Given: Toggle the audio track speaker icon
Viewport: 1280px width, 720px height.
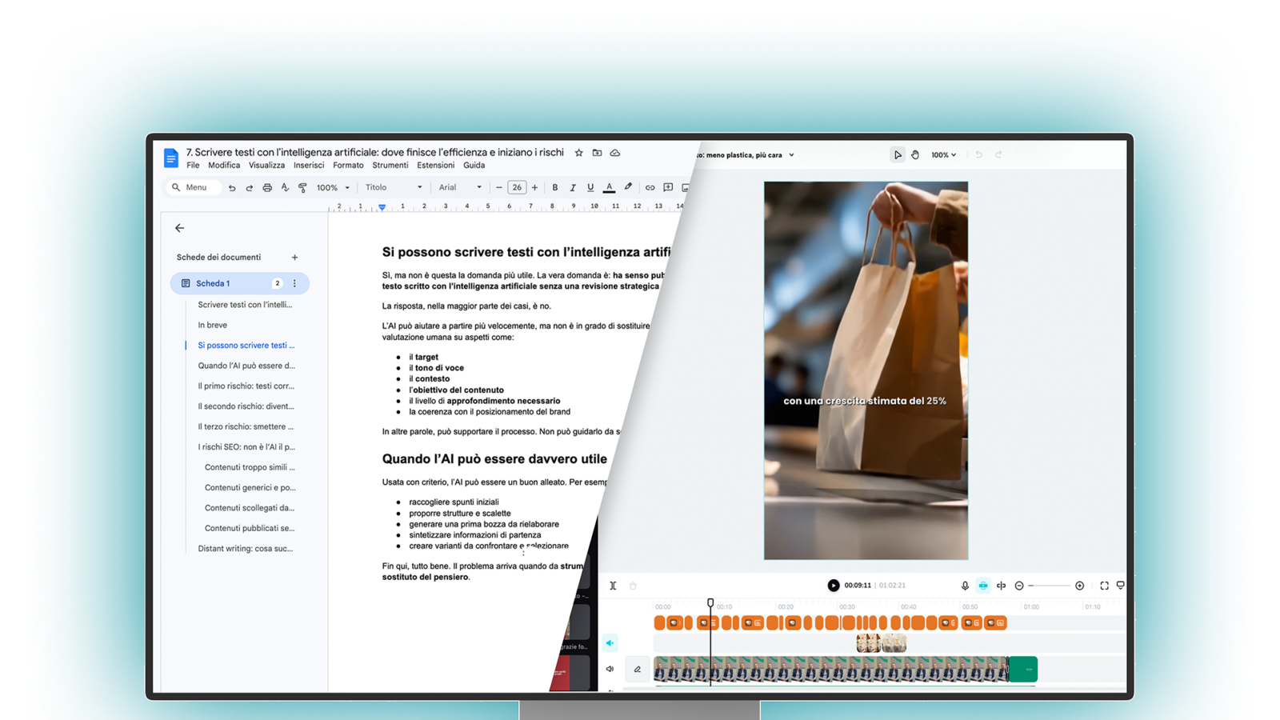Looking at the screenshot, I should click(x=610, y=643).
